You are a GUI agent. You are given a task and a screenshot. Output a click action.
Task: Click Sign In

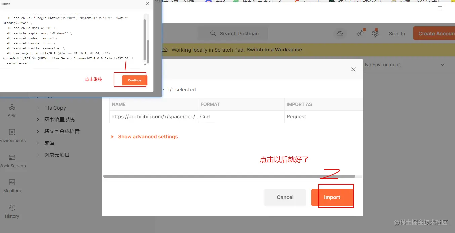[x=397, y=34]
